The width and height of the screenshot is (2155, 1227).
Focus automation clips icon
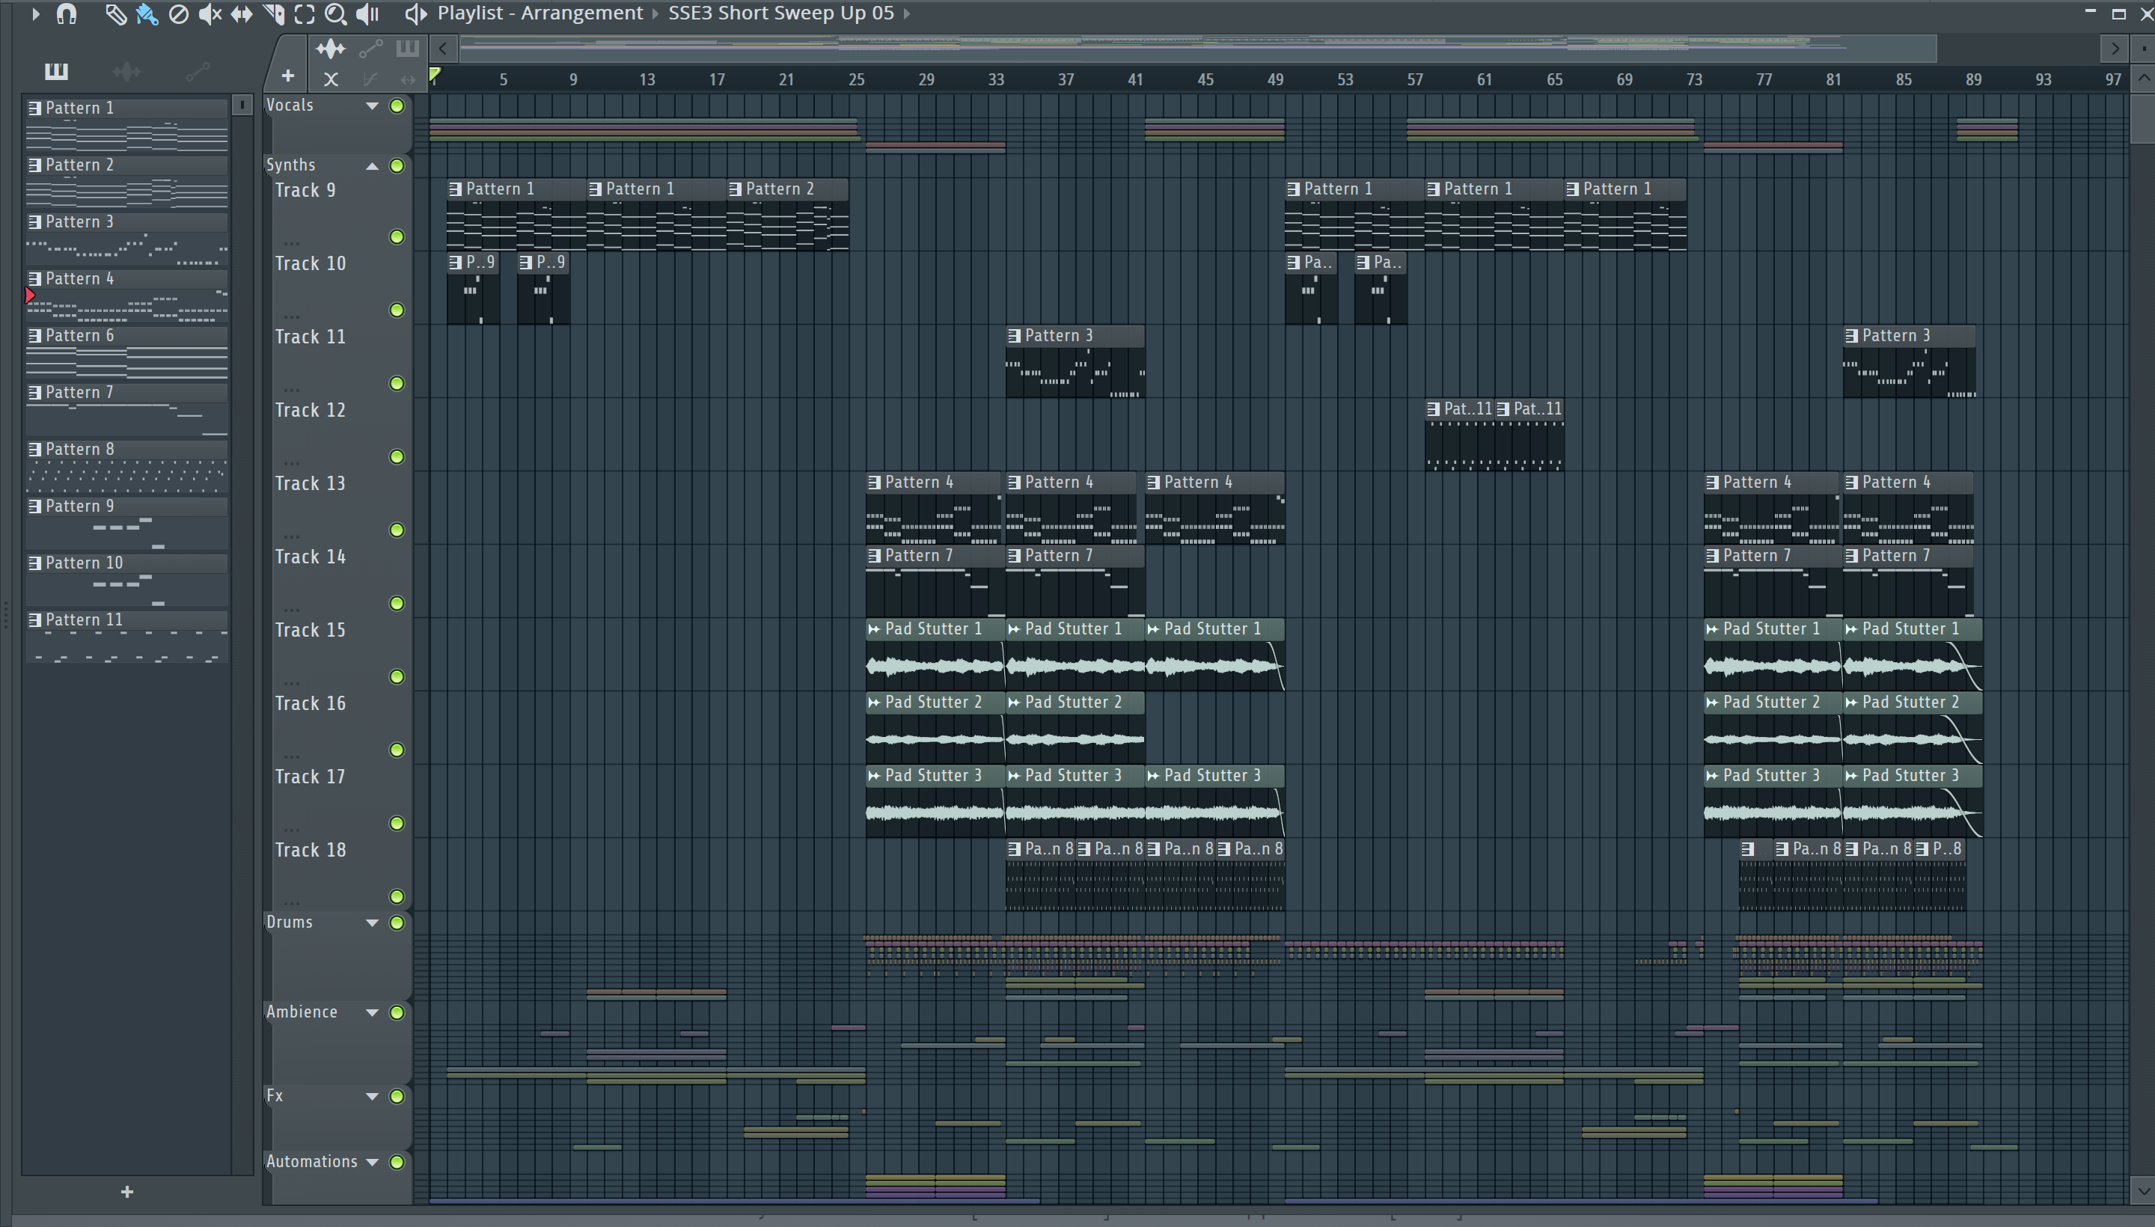pos(370,49)
